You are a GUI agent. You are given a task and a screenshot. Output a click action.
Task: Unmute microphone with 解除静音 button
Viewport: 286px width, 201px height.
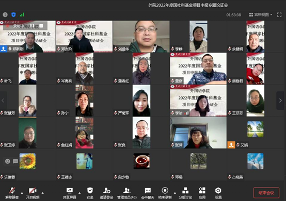[12, 193]
